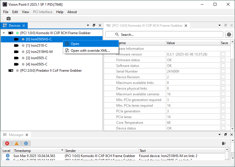
Task: Select the Iron0505-C device on link 4
Action: click(37, 64)
